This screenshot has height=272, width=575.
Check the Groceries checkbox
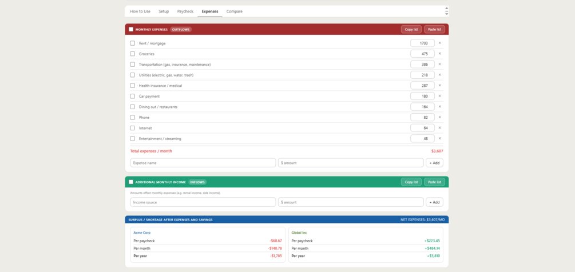(x=133, y=54)
